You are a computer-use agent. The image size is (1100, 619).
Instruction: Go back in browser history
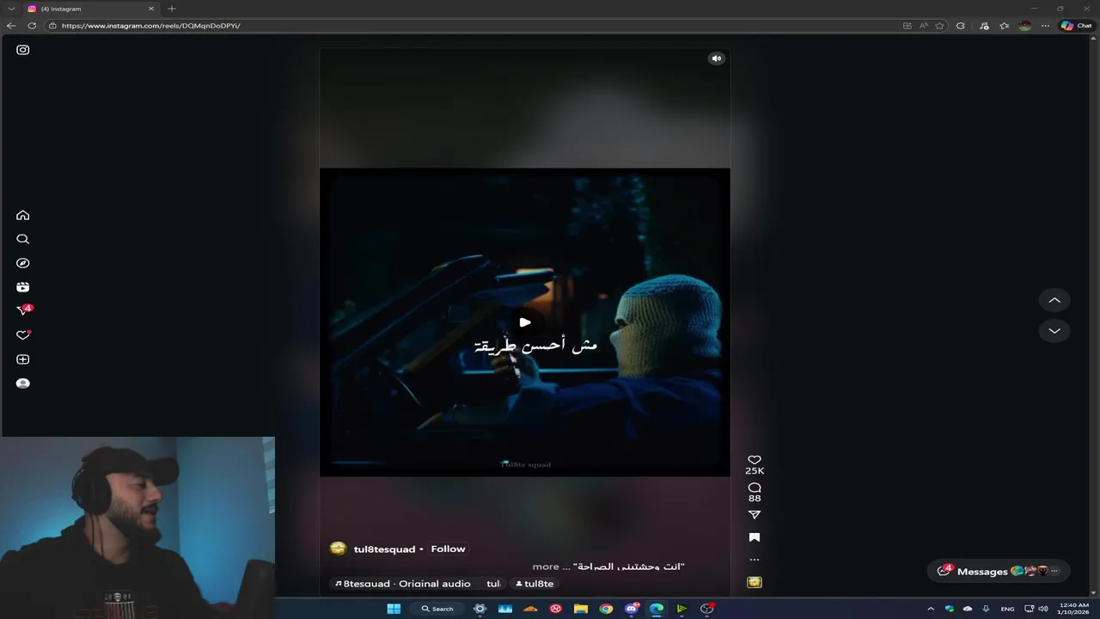(x=11, y=26)
